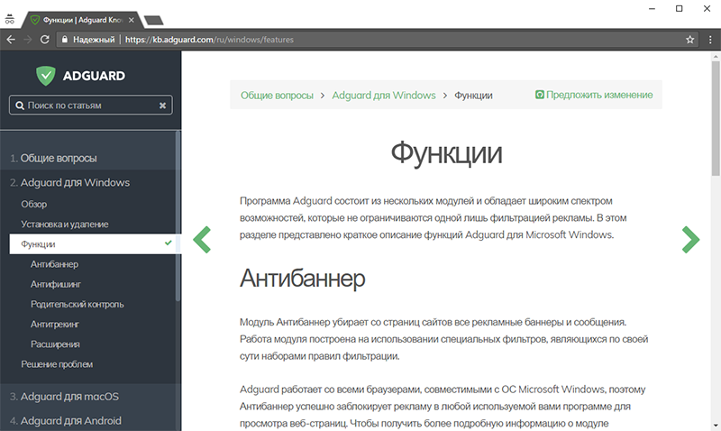Open Обзор in the sidebar

34,205
